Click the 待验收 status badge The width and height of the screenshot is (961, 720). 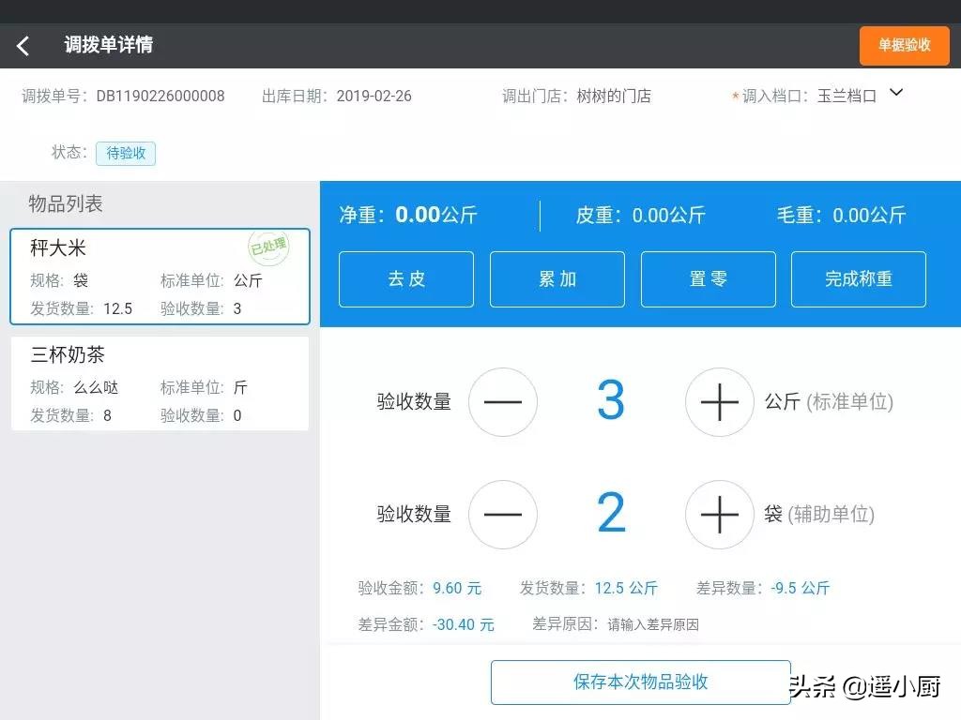(125, 153)
